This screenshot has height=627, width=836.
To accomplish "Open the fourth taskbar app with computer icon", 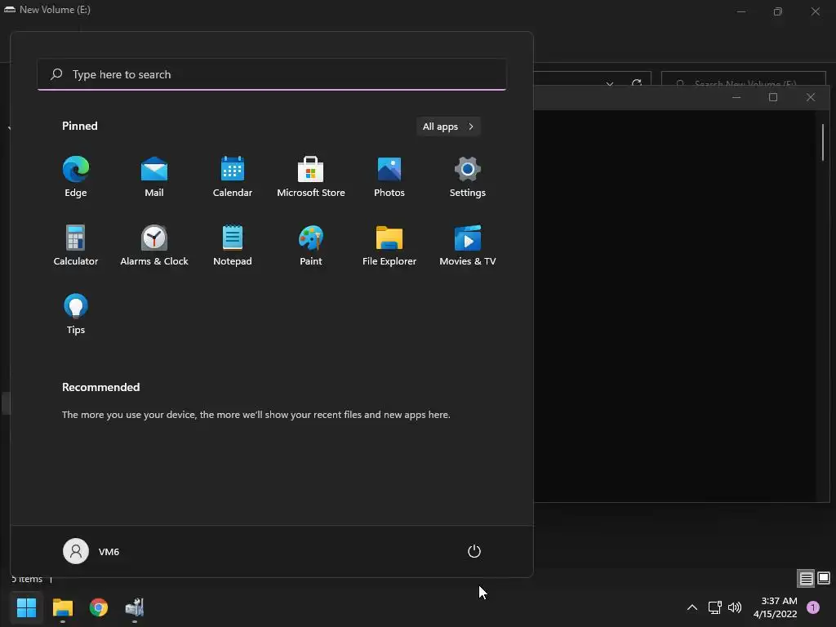I will (135, 607).
